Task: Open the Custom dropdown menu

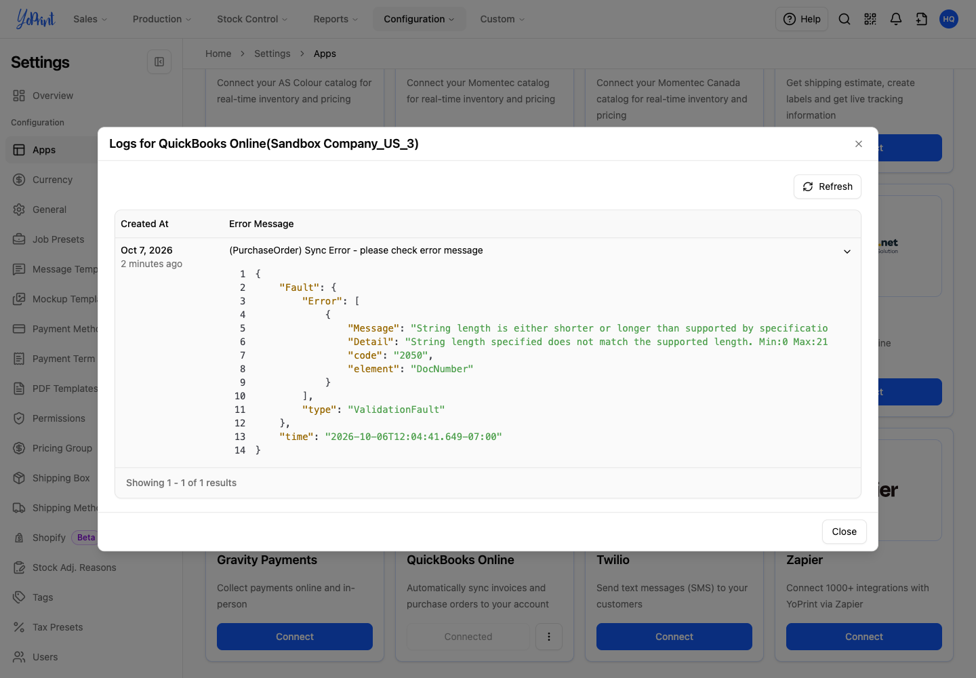Action: pos(502,19)
